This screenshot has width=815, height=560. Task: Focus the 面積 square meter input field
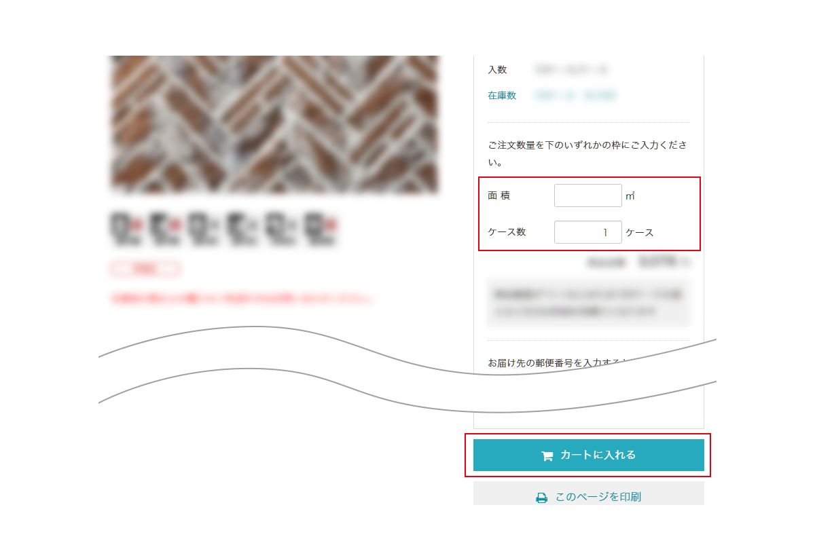[588, 195]
